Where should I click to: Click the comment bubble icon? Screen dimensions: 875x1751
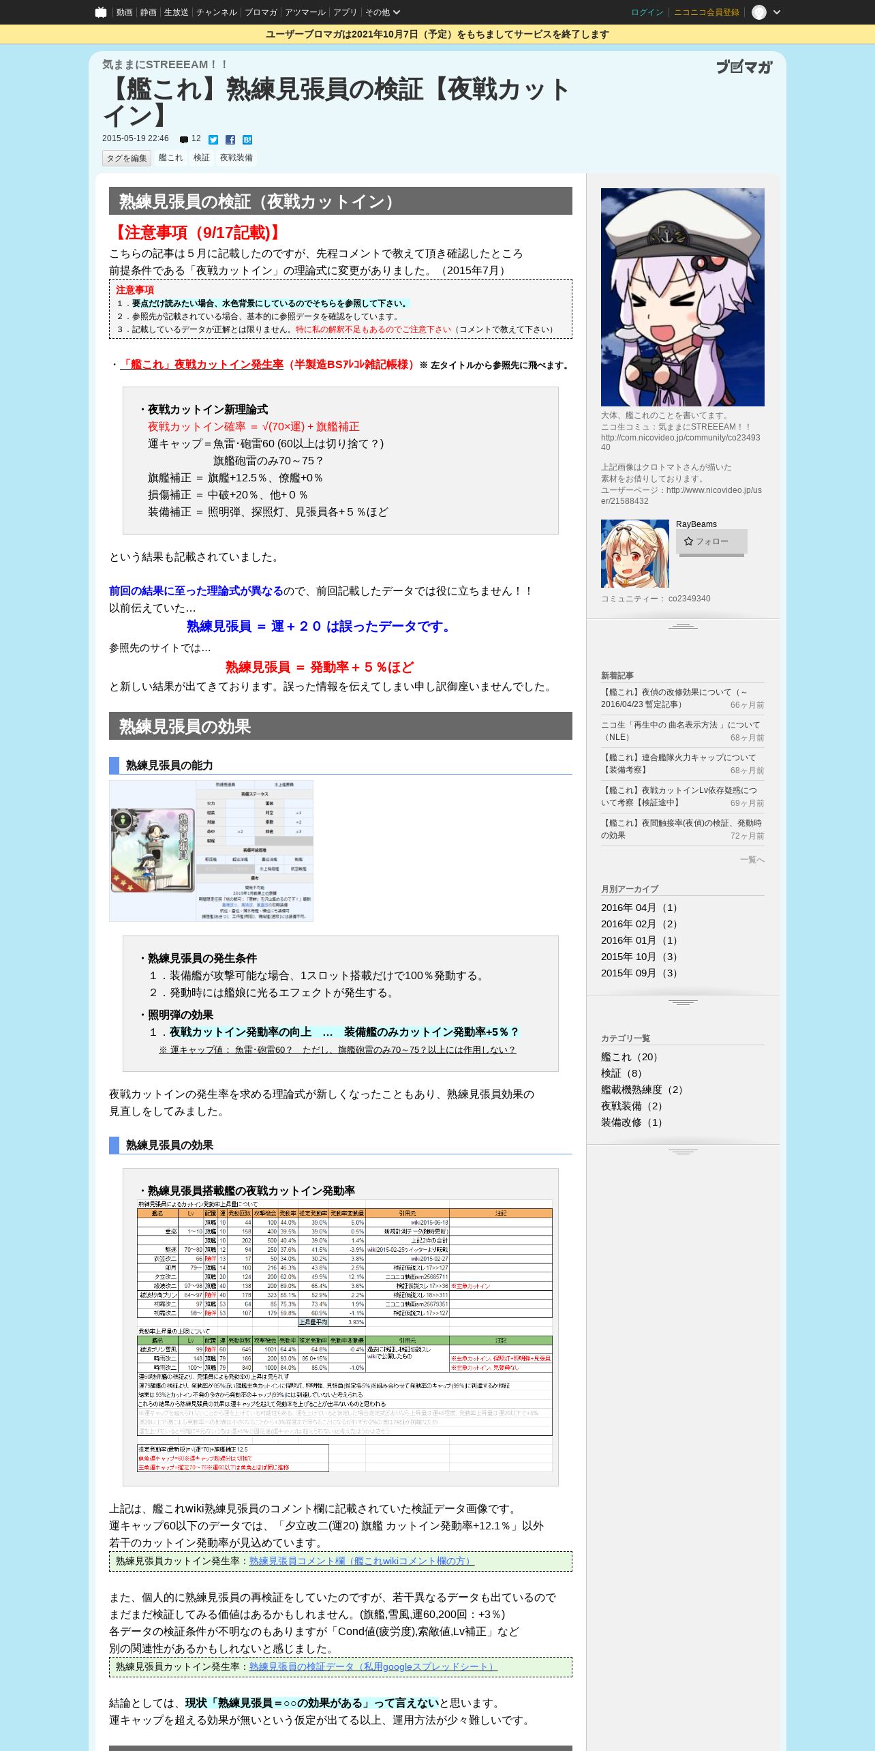[184, 139]
